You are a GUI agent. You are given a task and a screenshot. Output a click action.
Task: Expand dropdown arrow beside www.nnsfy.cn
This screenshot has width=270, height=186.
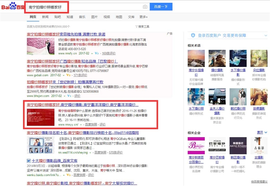[92, 53]
